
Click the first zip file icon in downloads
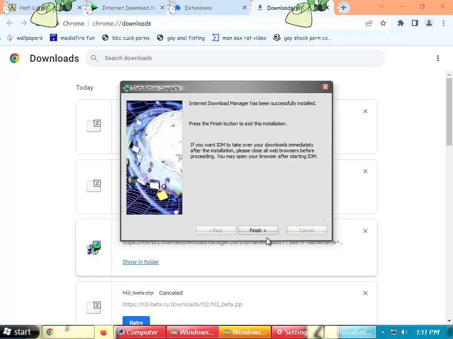(94, 126)
